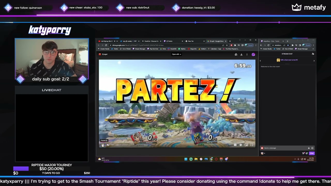The height and width of the screenshot is (186, 331).
Task: Bookmark the Drive page with star
Action: pos(227,45)
